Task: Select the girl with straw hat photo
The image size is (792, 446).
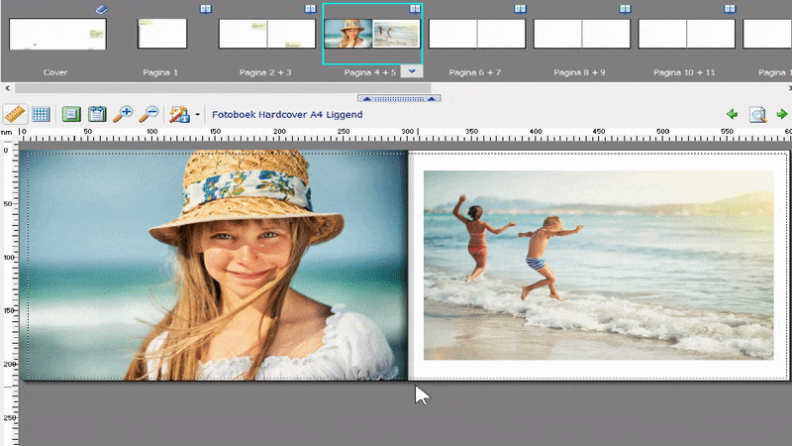Action: coord(214,266)
